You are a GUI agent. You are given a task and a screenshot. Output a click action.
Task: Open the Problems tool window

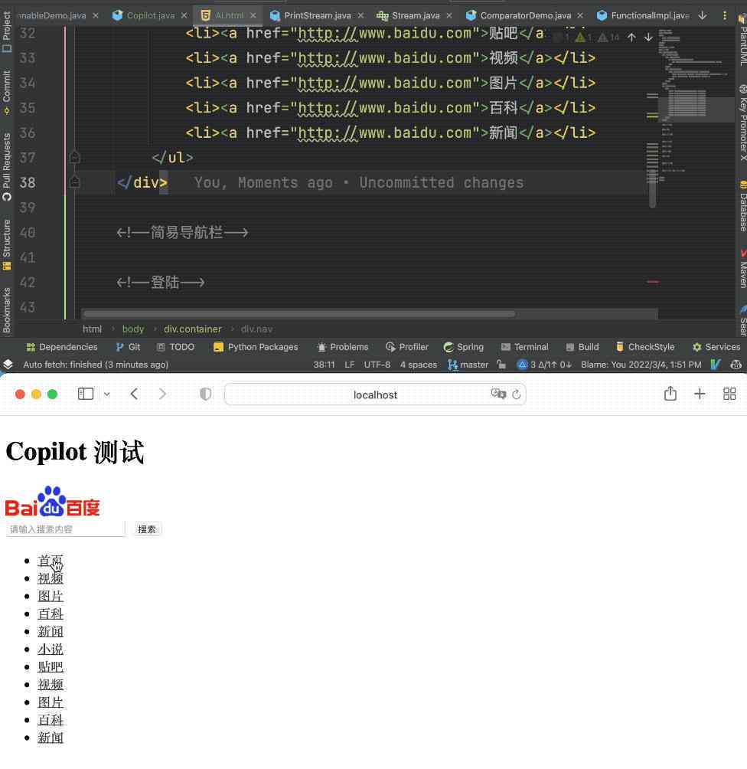343,347
